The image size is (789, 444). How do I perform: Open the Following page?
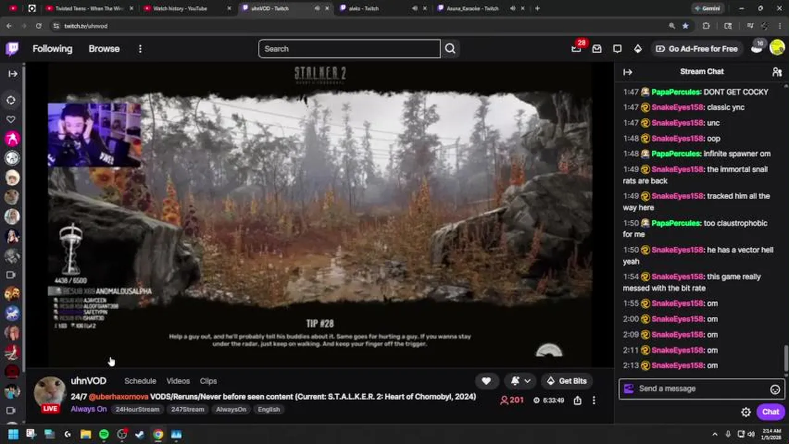52,49
